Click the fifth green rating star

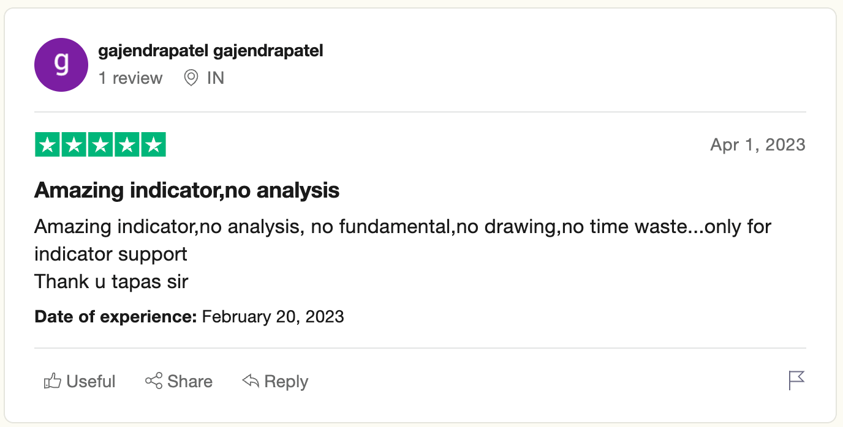click(x=154, y=145)
